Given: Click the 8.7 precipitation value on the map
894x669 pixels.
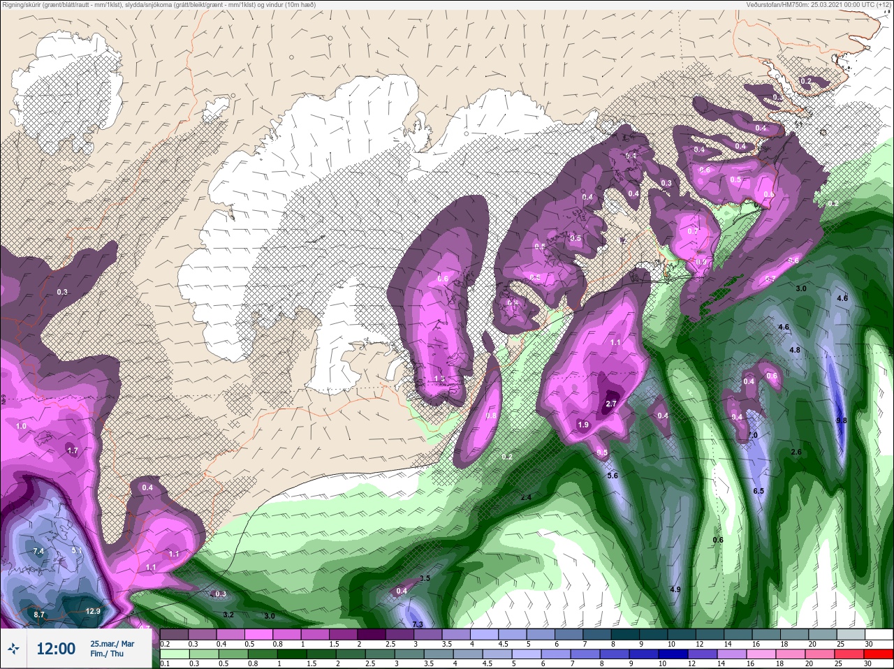Looking at the screenshot, I should pyautogui.click(x=39, y=615).
